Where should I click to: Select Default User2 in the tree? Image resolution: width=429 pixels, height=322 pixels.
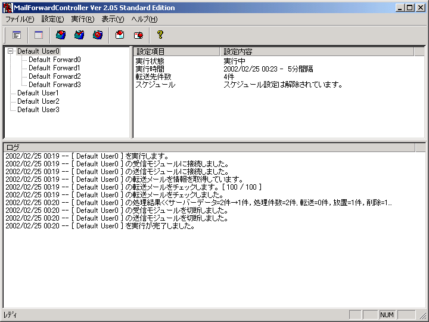(x=38, y=101)
